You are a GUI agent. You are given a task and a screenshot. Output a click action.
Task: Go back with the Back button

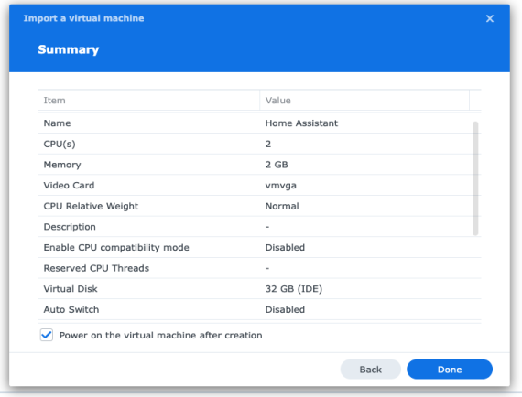tap(370, 369)
